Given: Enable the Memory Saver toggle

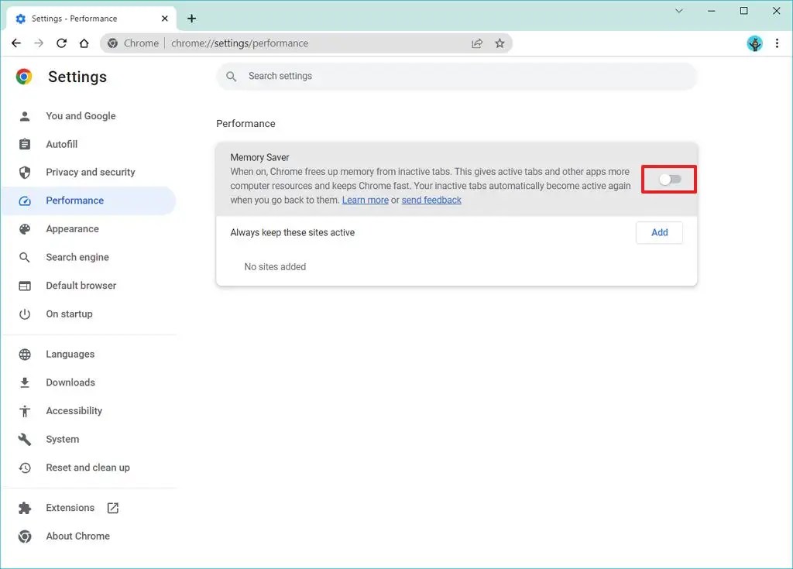Looking at the screenshot, I should pos(668,179).
